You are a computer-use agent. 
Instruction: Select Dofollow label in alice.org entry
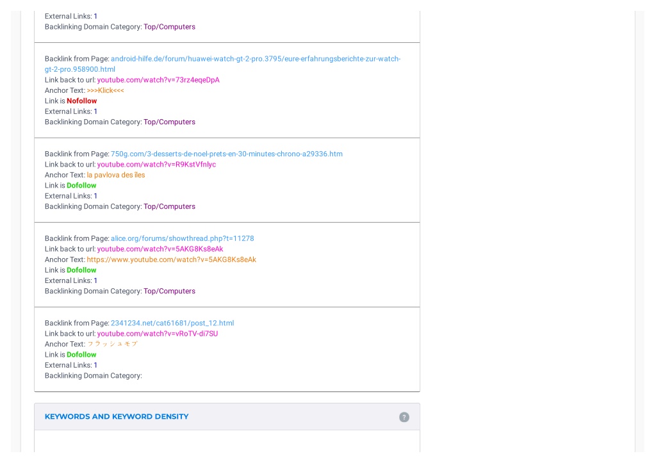[x=81, y=270]
